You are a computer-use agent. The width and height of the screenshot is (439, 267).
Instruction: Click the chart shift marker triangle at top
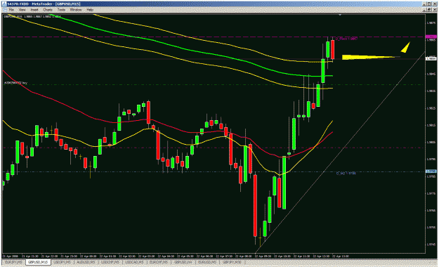coord(340,15)
